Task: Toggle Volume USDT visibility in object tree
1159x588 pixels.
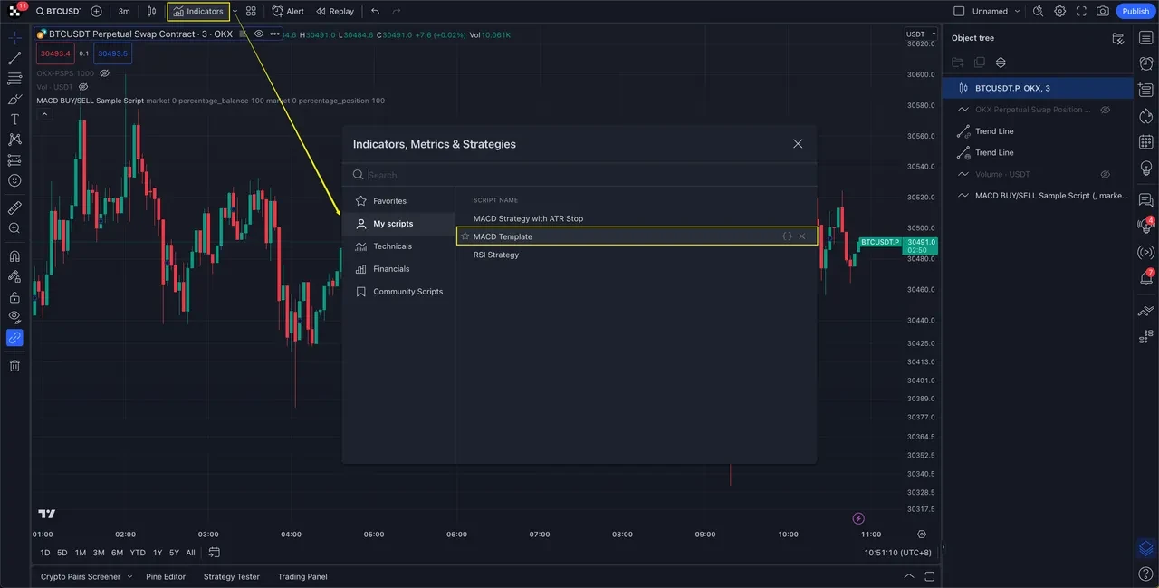Action: [1105, 174]
